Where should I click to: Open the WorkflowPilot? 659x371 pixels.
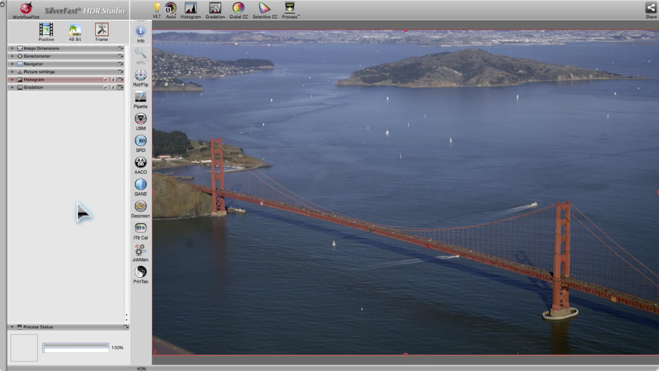26,9
